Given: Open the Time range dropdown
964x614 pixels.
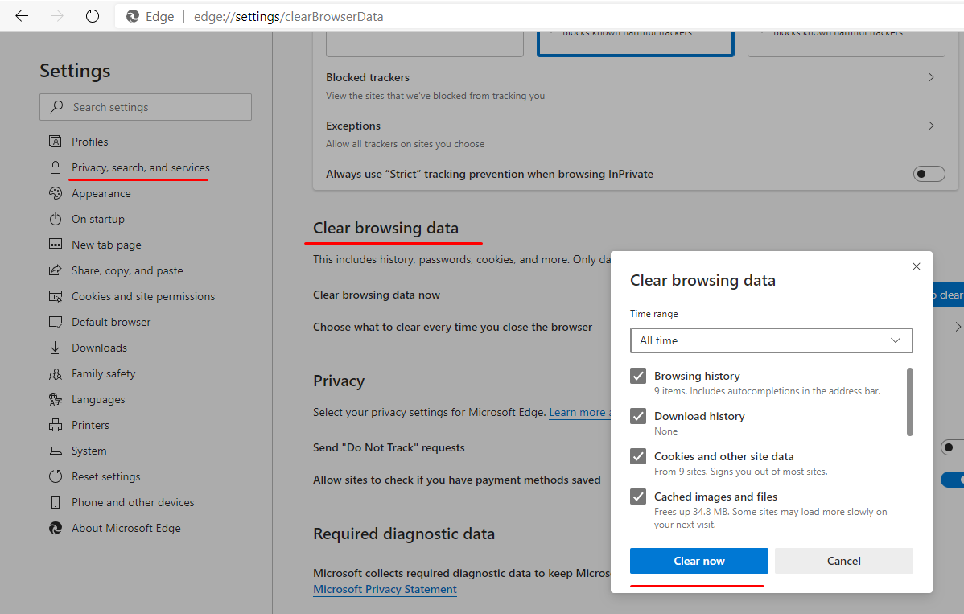Looking at the screenshot, I should pos(771,340).
